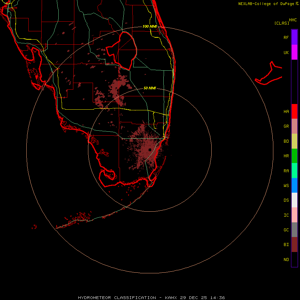The image size is (300, 300).
Task: Click the KAMX radar site center dot
Action: pos(150,150)
